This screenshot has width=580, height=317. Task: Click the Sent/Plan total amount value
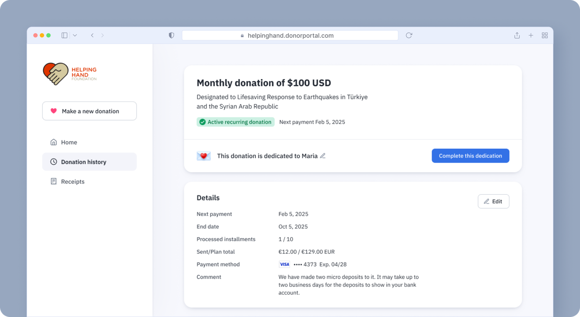tap(307, 252)
